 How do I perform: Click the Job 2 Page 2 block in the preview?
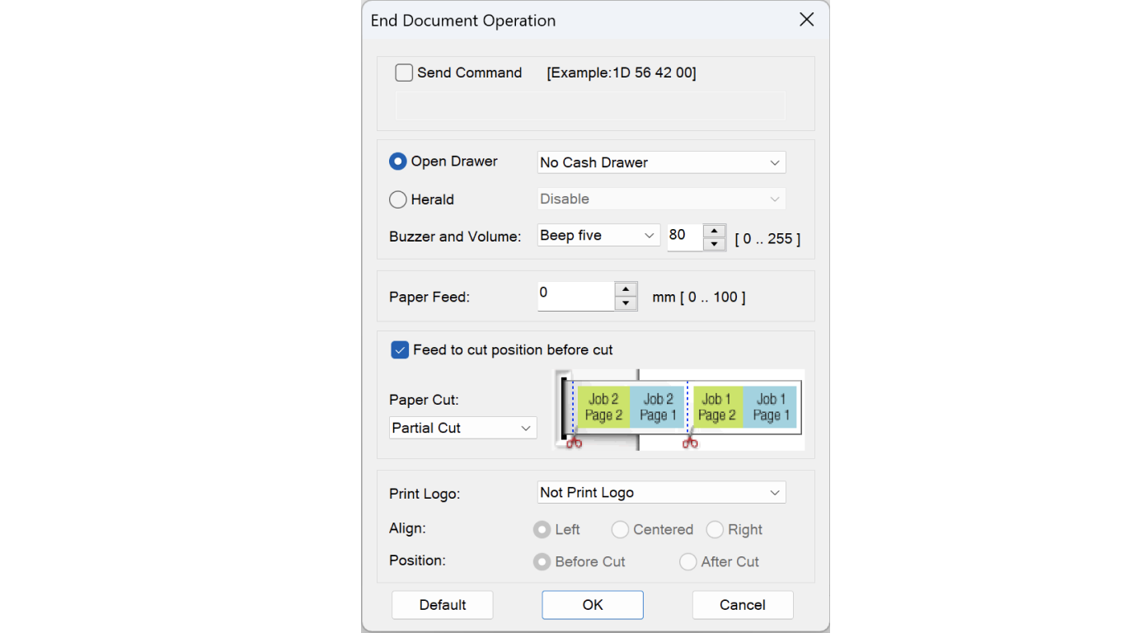coord(603,407)
